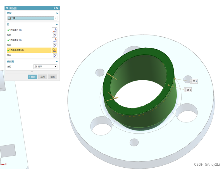Click the 应用 button
224x169 pixels.
point(42,77)
